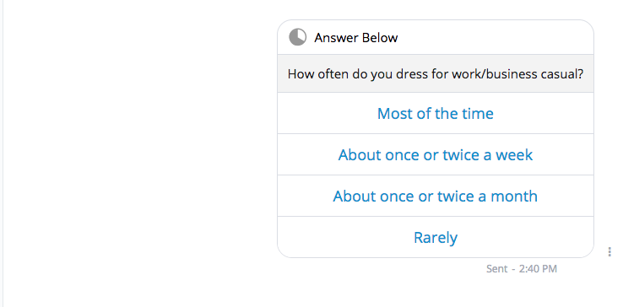Open the three-dot message options menu
This screenshot has width=623, height=307.
point(609,252)
